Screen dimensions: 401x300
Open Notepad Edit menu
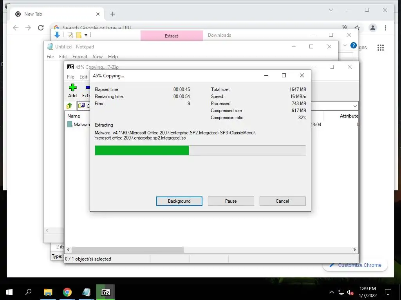[x=63, y=57]
